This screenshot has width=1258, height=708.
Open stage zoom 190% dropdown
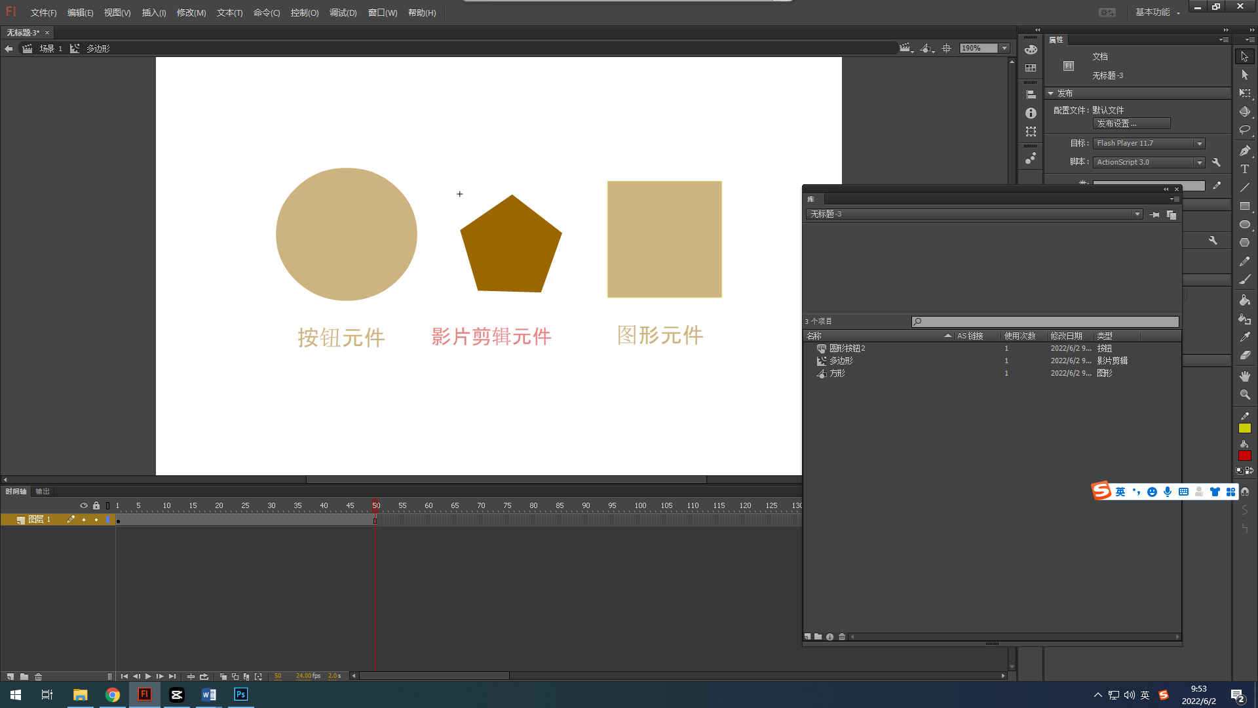point(1004,49)
